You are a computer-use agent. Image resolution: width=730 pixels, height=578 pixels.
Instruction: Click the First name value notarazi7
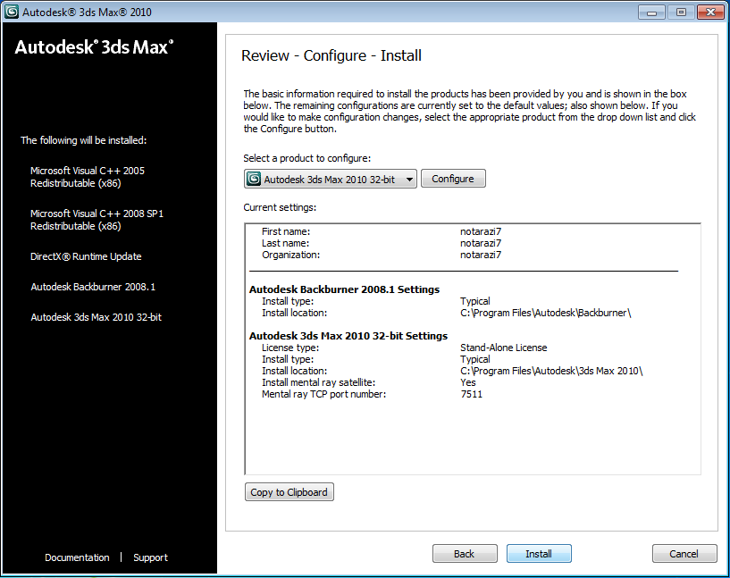point(481,231)
